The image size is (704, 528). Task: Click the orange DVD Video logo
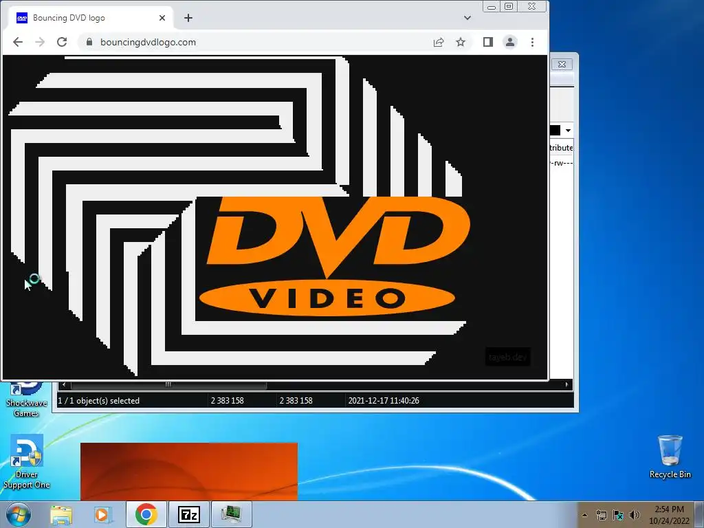point(334,256)
